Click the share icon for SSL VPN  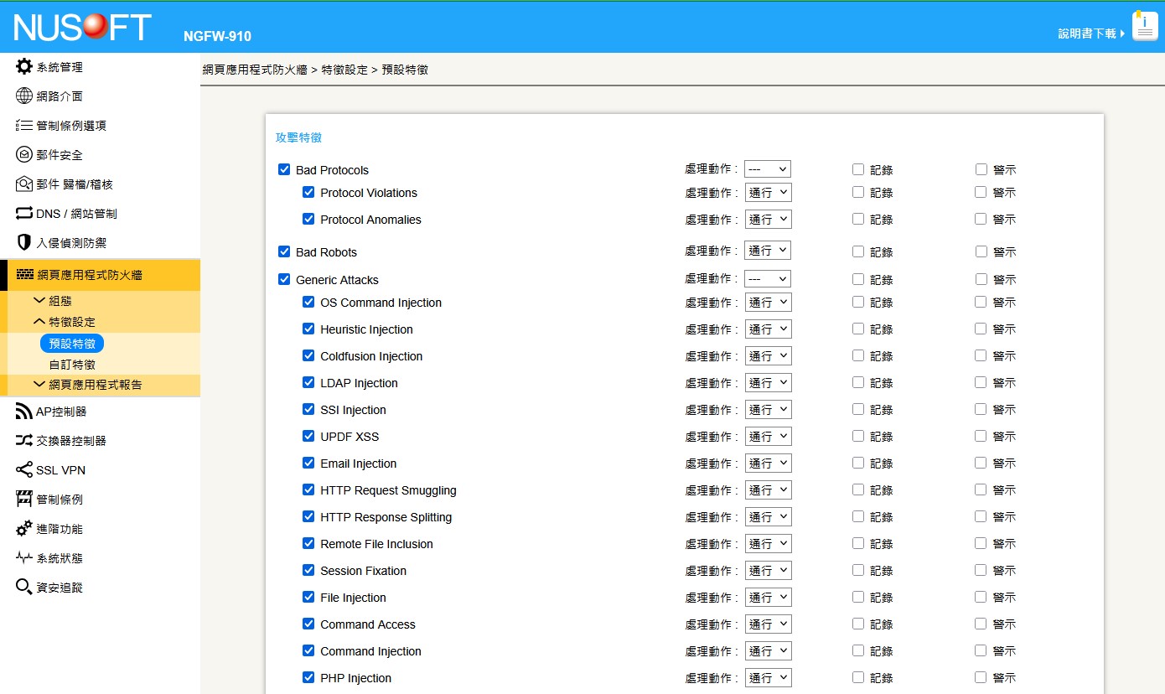tap(24, 470)
